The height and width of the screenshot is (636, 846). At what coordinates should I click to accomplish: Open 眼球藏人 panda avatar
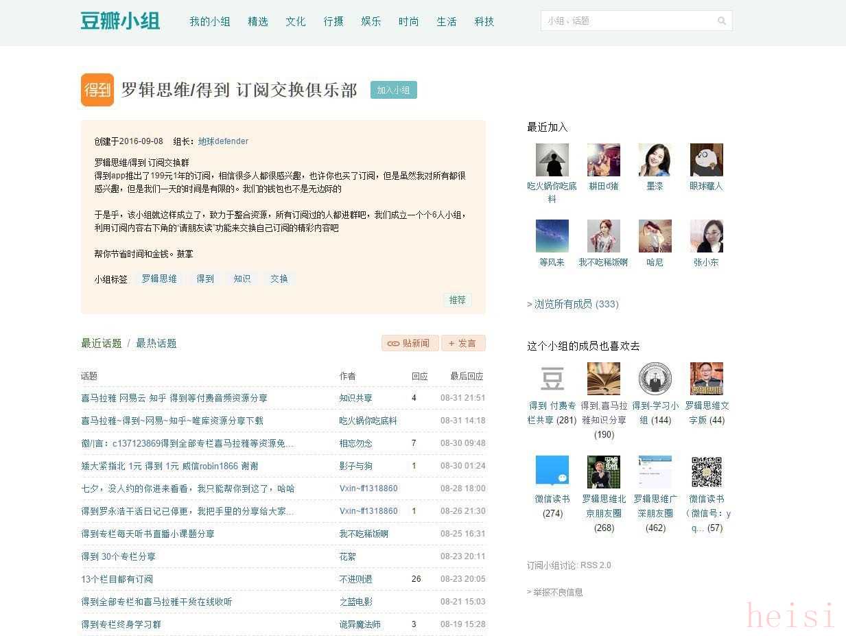[706, 160]
